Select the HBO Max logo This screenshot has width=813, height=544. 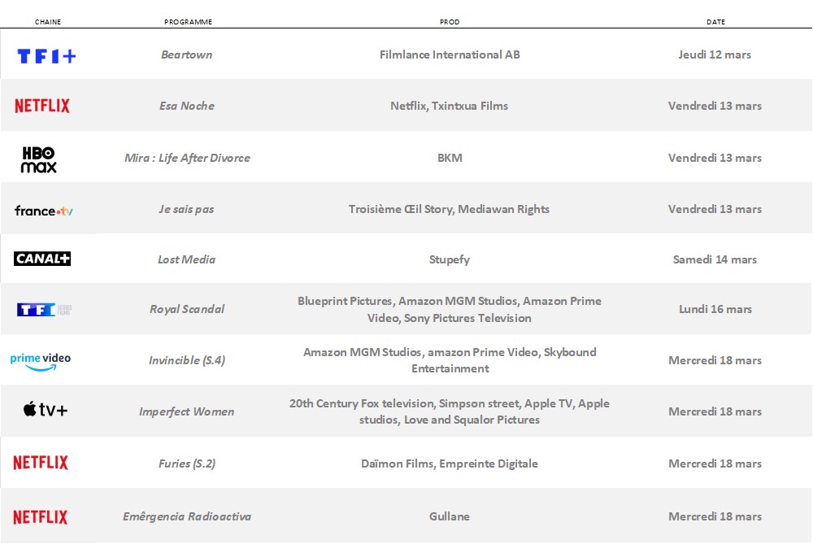(x=39, y=159)
